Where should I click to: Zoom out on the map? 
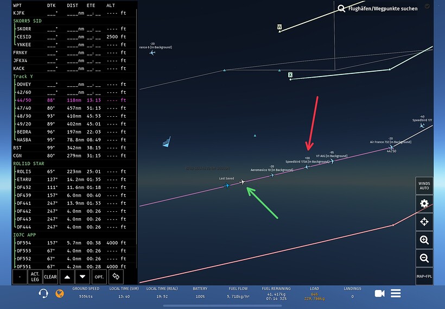click(x=424, y=258)
